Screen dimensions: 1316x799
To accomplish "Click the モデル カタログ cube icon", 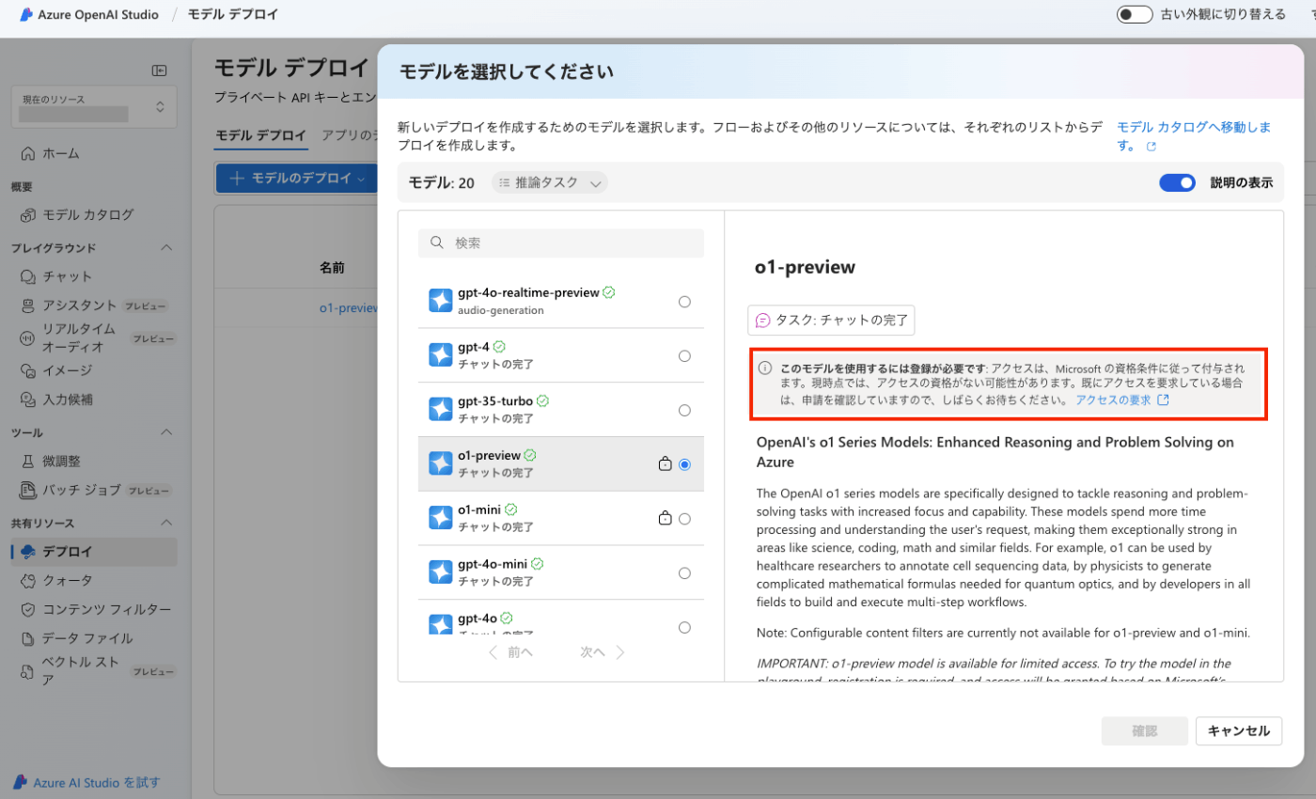I will click(27, 214).
